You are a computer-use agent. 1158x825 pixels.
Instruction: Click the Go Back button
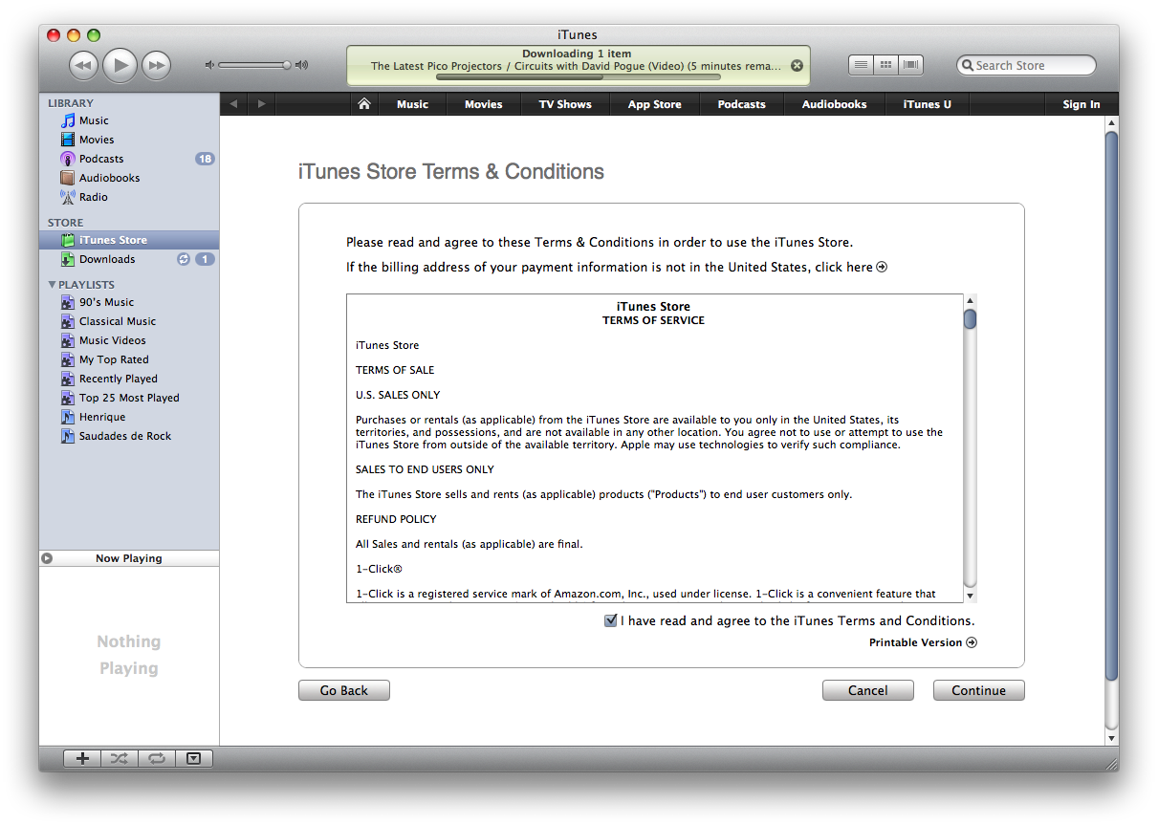tap(344, 690)
